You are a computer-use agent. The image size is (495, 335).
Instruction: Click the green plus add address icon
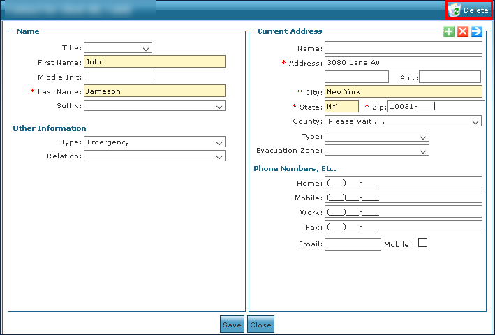pos(450,31)
